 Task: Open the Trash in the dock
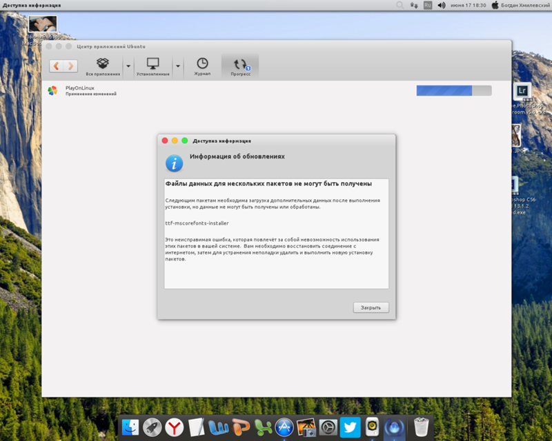pyautogui.click(x=421, y=427)
